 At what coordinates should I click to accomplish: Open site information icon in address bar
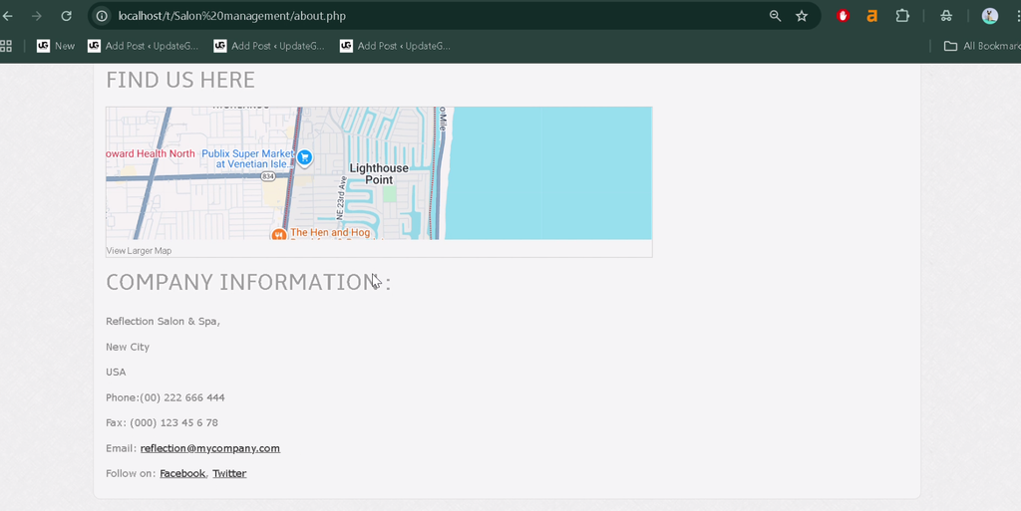pyautogui.click(x=103, y=16)
